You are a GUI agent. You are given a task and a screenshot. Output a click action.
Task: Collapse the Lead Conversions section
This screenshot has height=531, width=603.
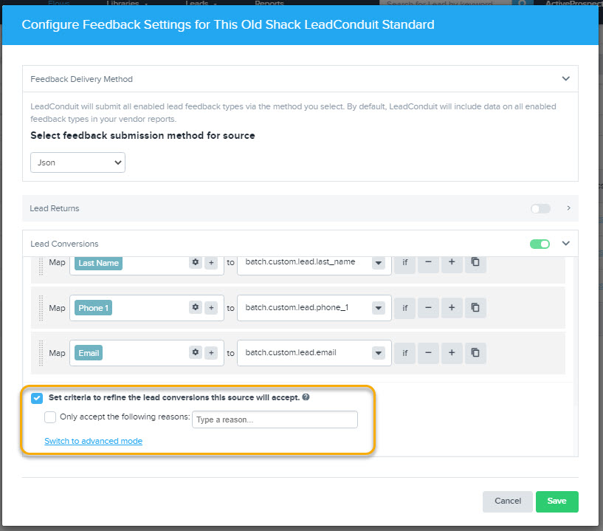pyautogui.click(x=565, y=243)
